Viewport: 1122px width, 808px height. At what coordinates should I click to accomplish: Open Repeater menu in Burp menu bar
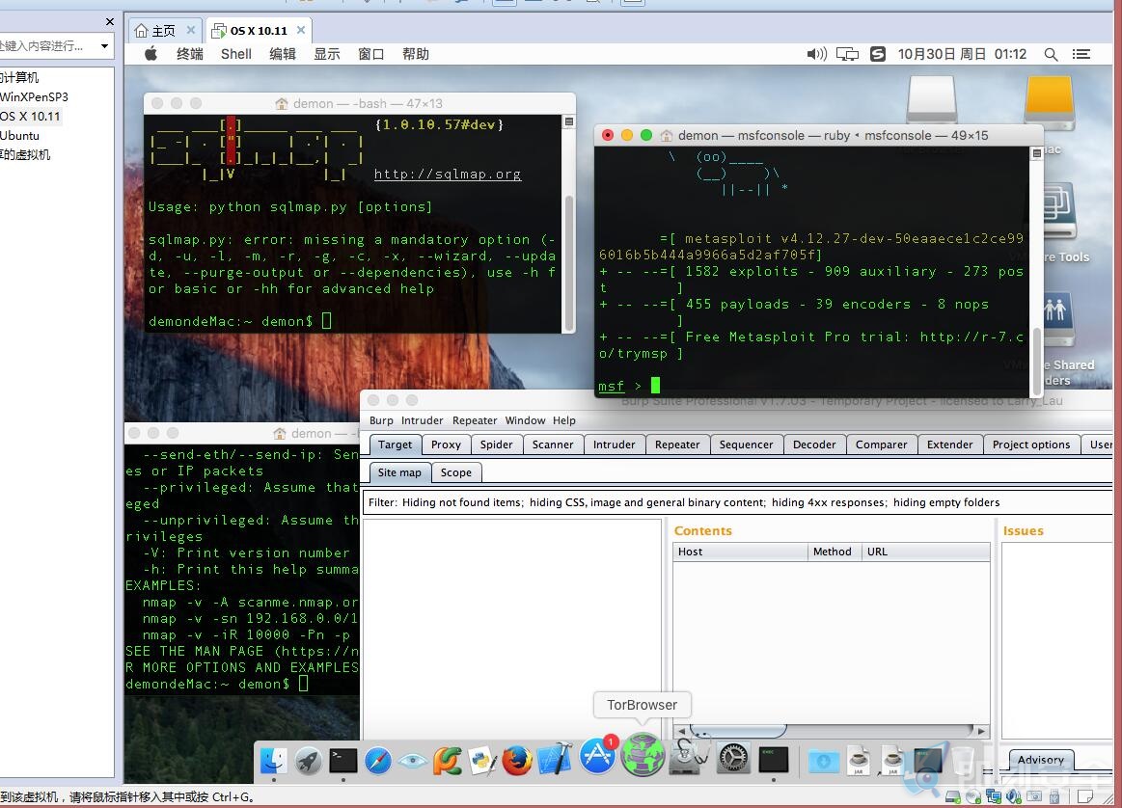click(475, 420)
